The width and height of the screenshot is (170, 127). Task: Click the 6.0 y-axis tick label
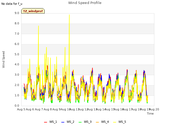coord(17,44)
